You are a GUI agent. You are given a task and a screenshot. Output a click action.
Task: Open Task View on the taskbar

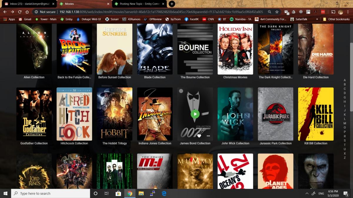click(107, 193)
